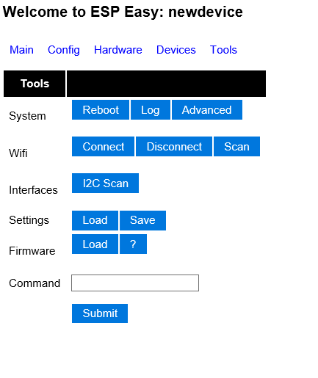
Task: Disconnect the Wifi connection
Action: (x=174, y=147)
